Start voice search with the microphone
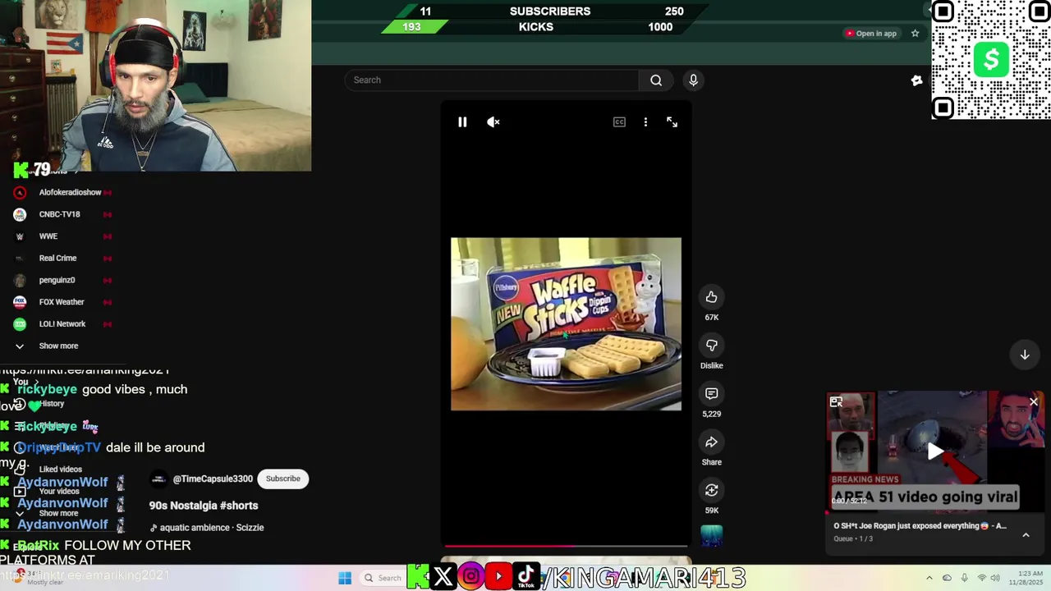The image size is (1051, 591). pyautogui.click(x=693, y=80)
